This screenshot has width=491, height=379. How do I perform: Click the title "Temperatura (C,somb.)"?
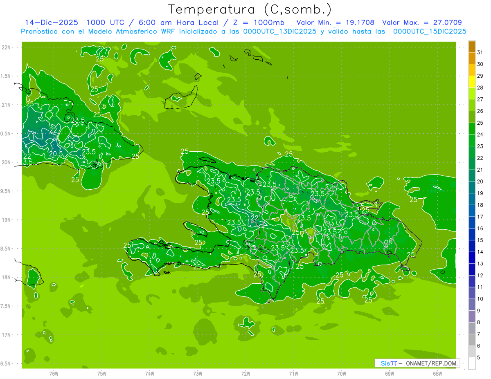pyautogui.click(x=250, y=9)
